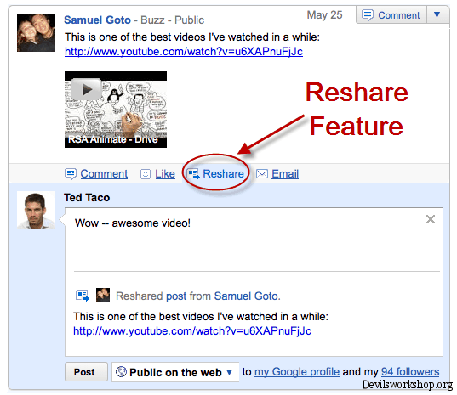Open the my Google profile link

297,372
